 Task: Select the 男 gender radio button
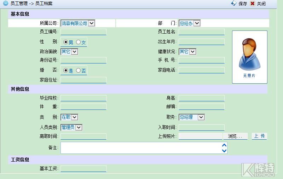[x=65, y=42]
